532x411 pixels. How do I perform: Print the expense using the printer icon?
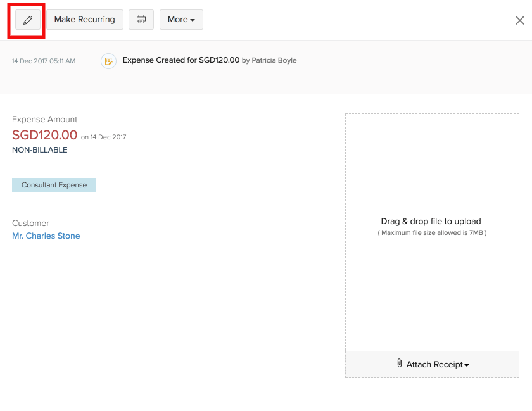pyautogui.click(x=141, y=20)
